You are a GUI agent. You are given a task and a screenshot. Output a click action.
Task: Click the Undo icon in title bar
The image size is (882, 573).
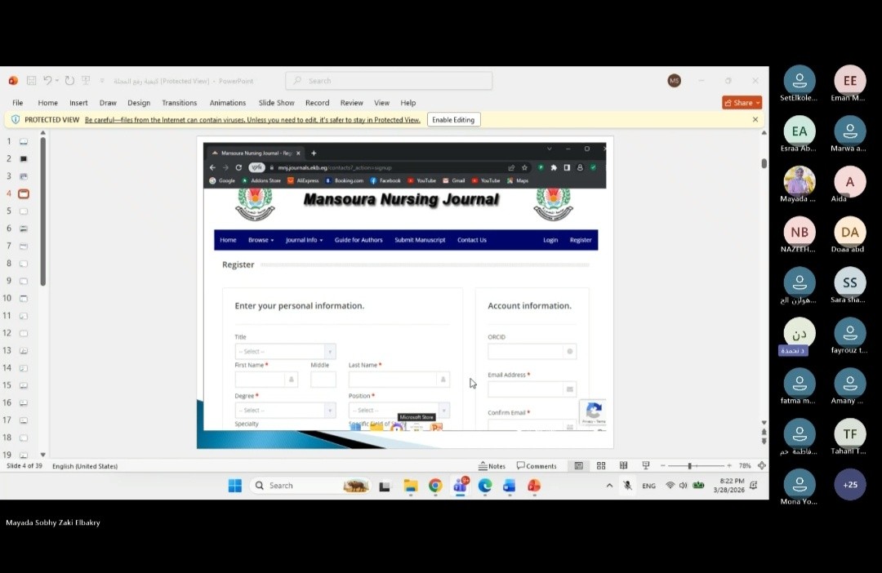click(47, 81)
